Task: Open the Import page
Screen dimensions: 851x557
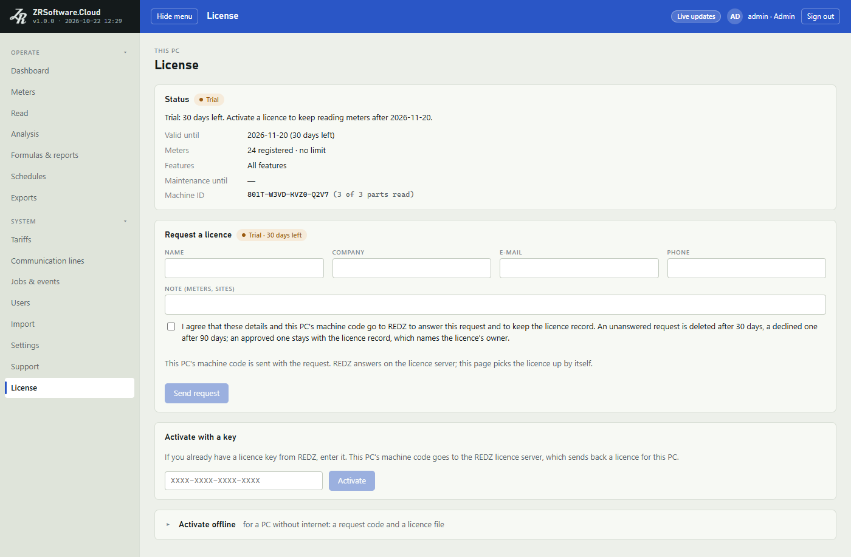Action: [x=69, y=324]
